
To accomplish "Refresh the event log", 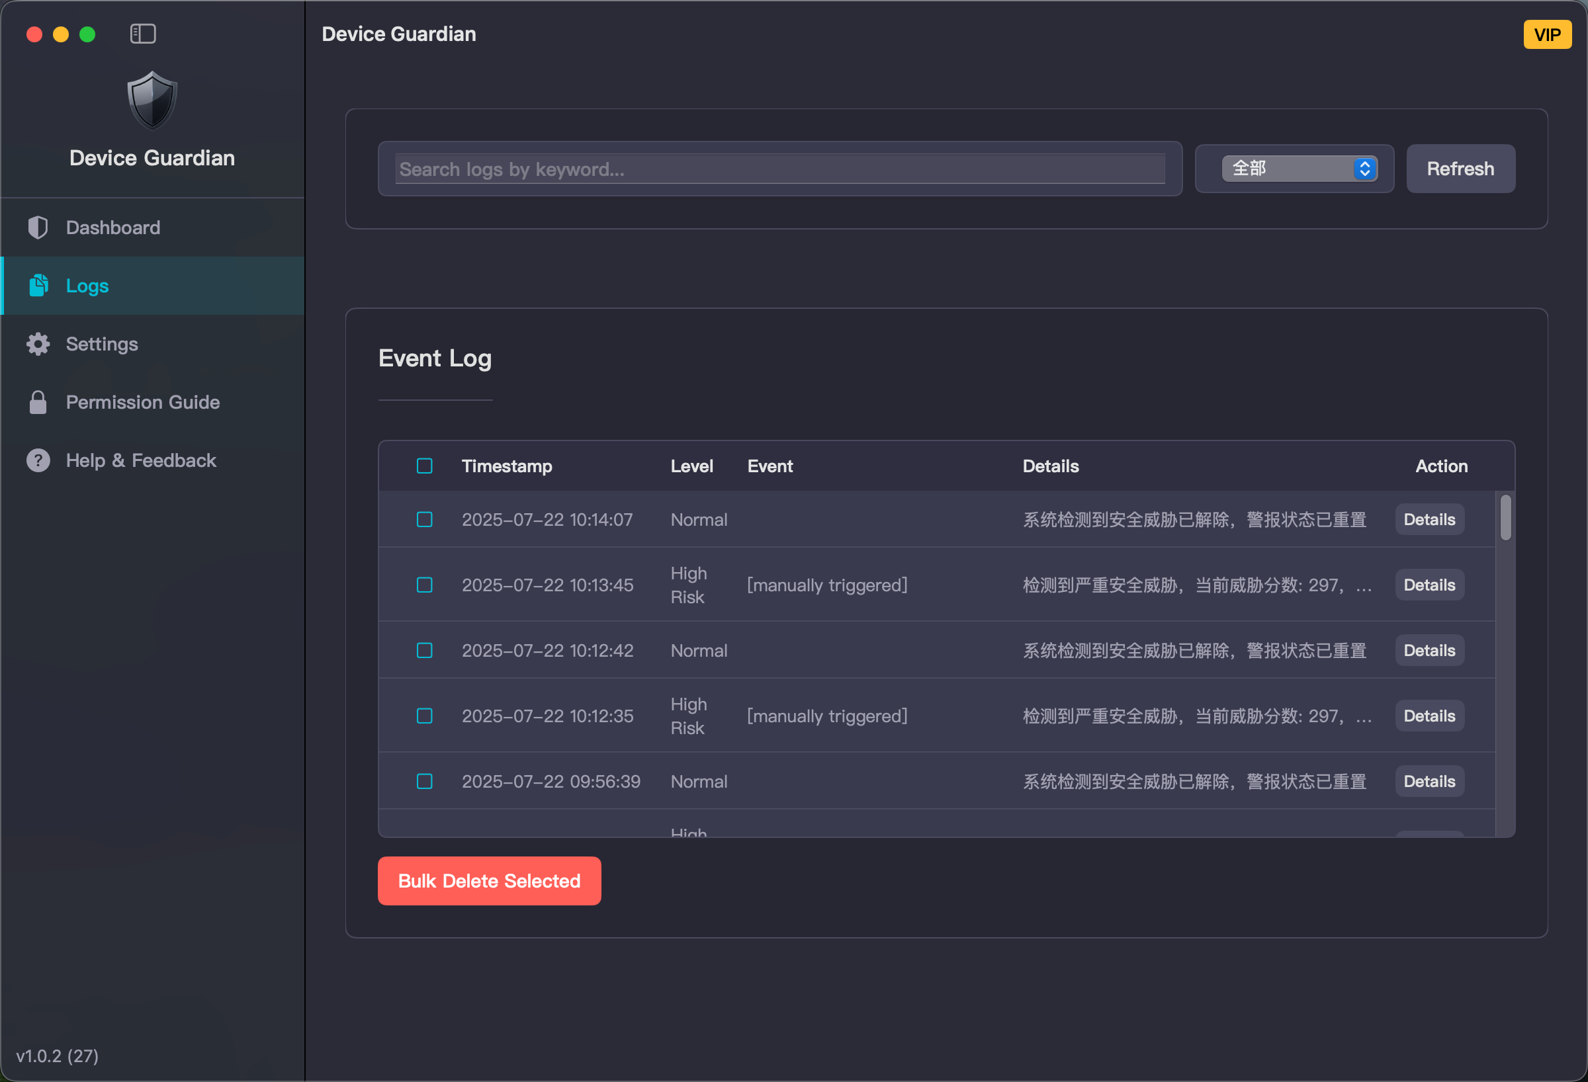I will (1460, 169).
